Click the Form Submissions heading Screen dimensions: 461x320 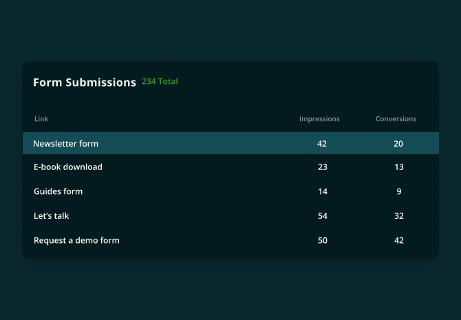point(85,83)
